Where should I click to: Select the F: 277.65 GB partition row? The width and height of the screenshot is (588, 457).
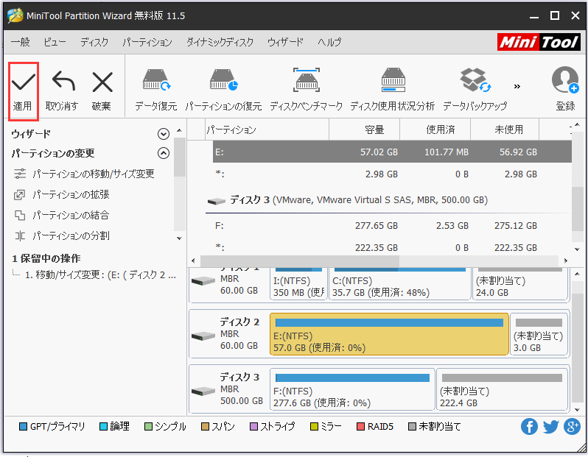click(392, 225)
